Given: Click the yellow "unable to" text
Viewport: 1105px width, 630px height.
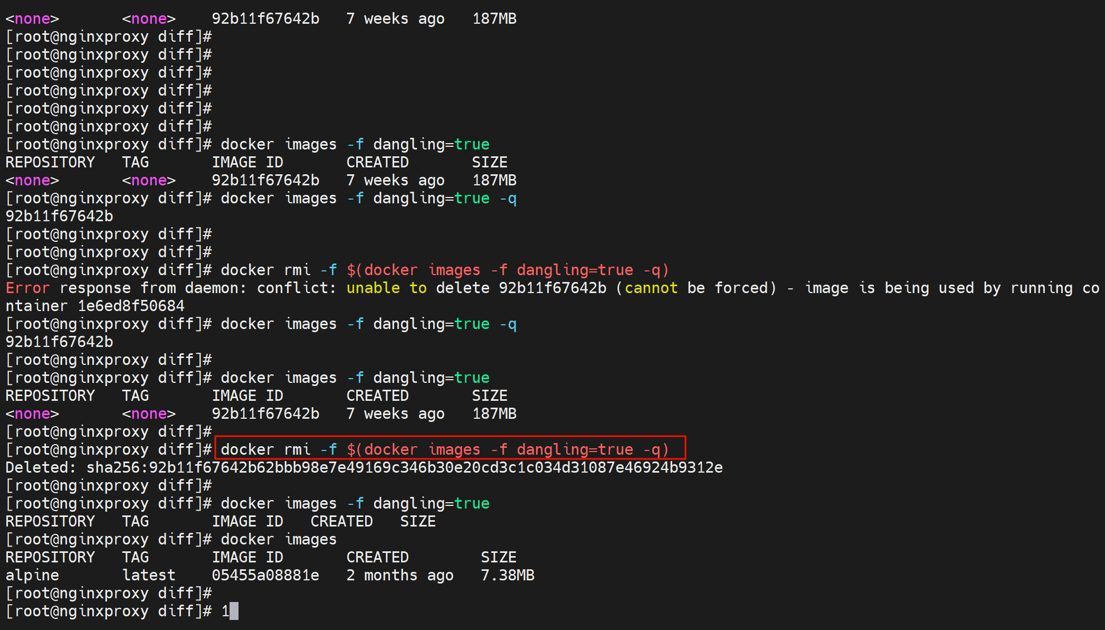Looking at the screenshot, I should [x=386, y=288].
